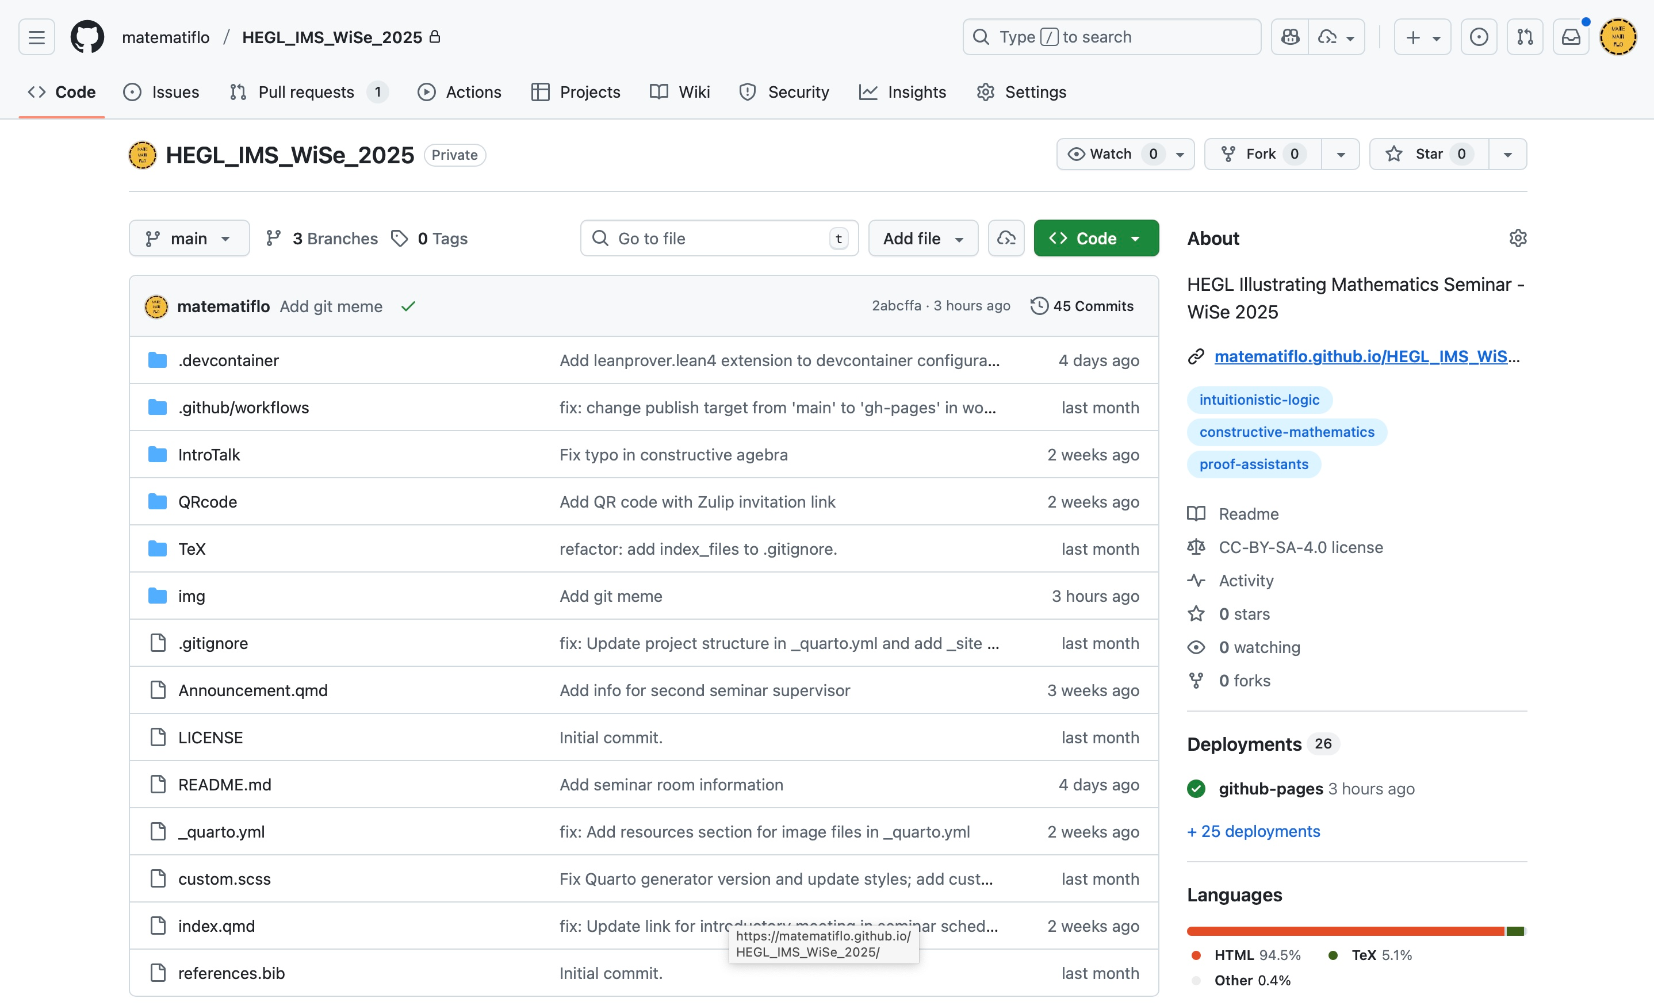1654x1006 pixels.
Task: Switch to the Actions tab
Action: point(459,92)
